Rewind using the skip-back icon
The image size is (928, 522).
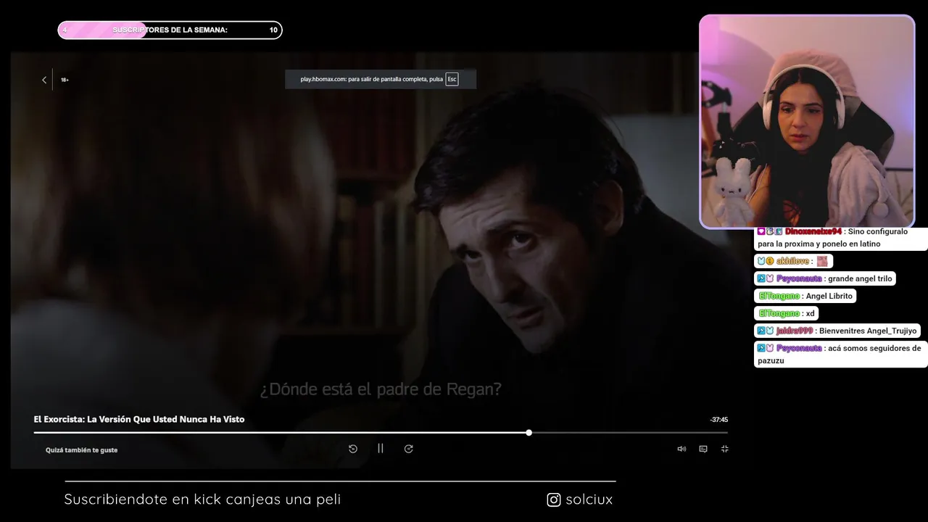[353, 449]
